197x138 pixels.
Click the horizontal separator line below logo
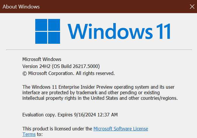coord(98,50)
